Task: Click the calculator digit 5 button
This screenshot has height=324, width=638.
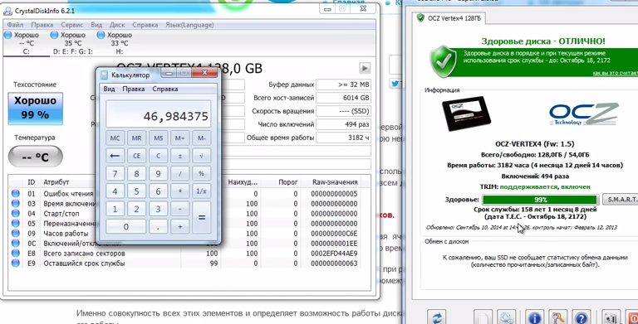Action: [x=137, y=191]
